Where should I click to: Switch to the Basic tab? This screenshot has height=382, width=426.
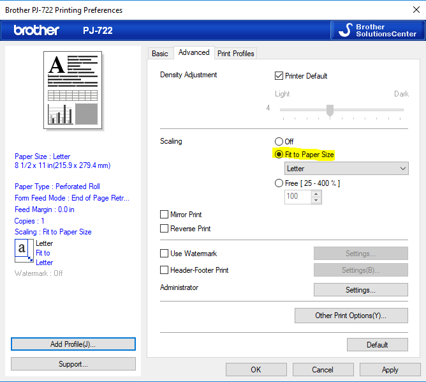[159, 54]
